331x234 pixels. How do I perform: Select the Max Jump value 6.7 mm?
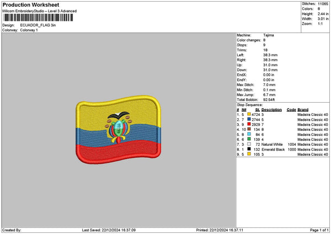tap(269, 95)
